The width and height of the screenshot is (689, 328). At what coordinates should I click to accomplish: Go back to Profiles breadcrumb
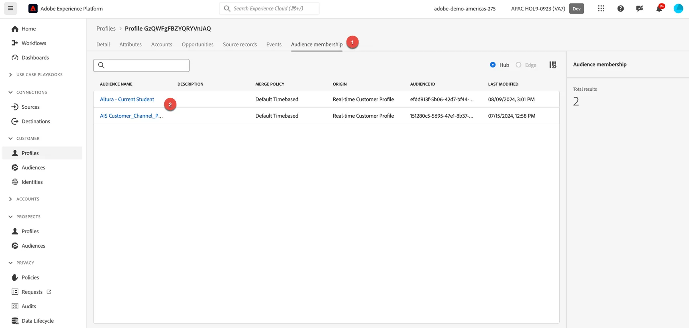click(x=106, y=29)
